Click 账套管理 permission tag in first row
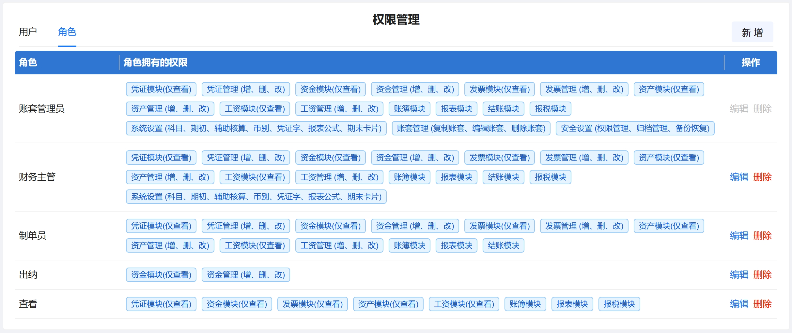792x333 pixels. point(471,128)
